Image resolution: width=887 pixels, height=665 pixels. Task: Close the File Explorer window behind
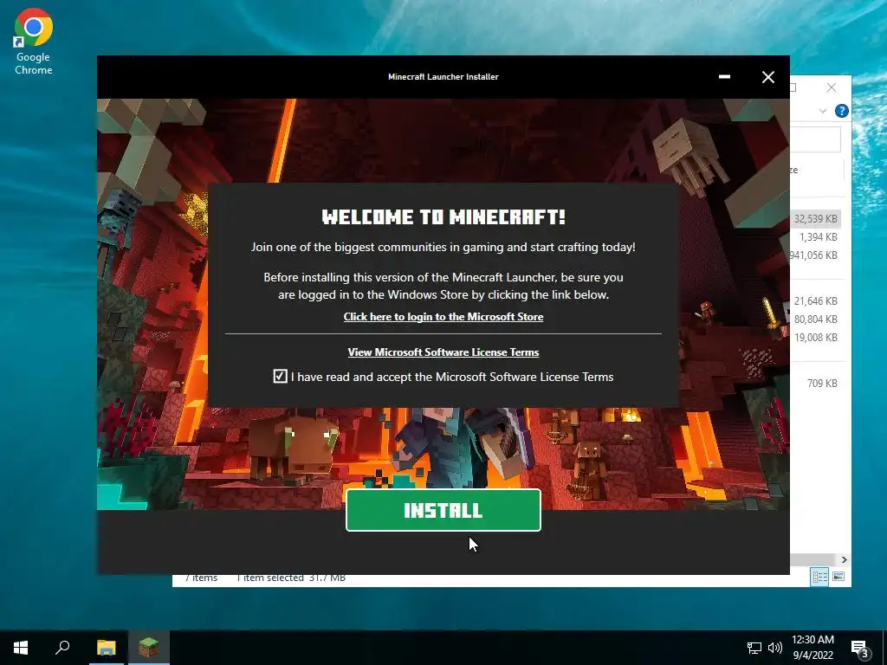(x=831, y=87)
